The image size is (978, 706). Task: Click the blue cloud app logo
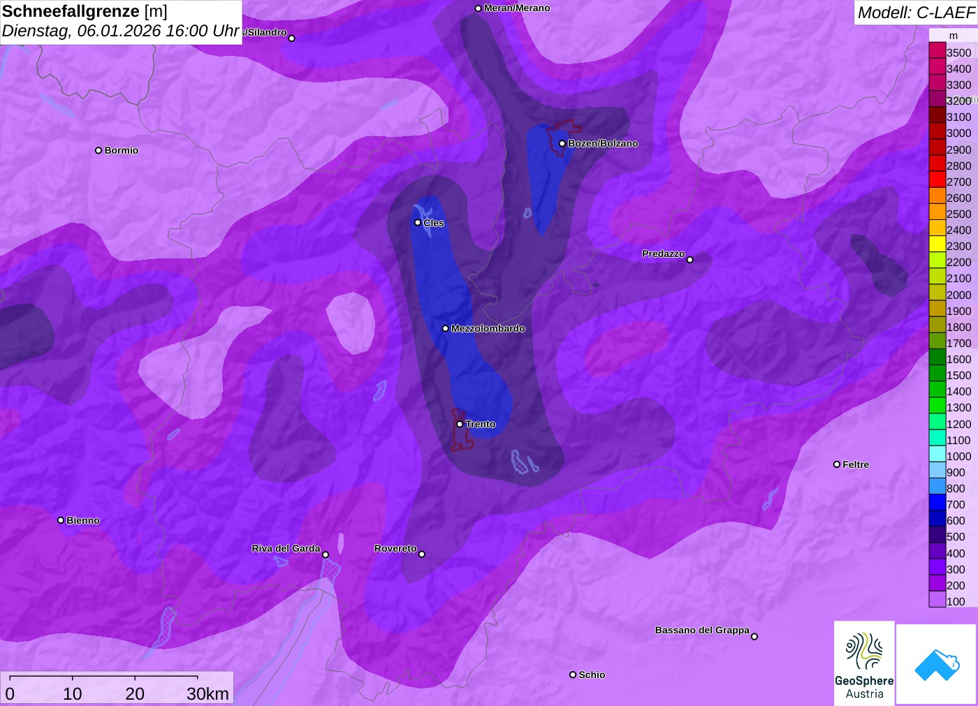coord(937,664)
